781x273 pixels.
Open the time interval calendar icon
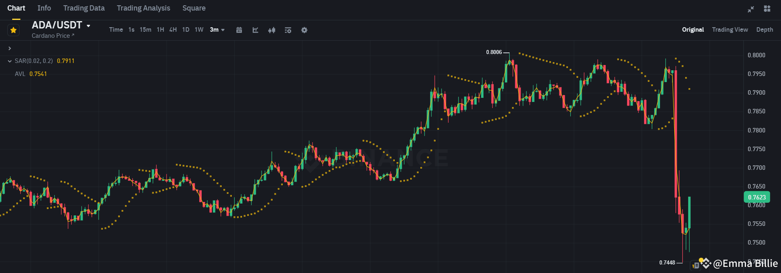click(239, 30)
